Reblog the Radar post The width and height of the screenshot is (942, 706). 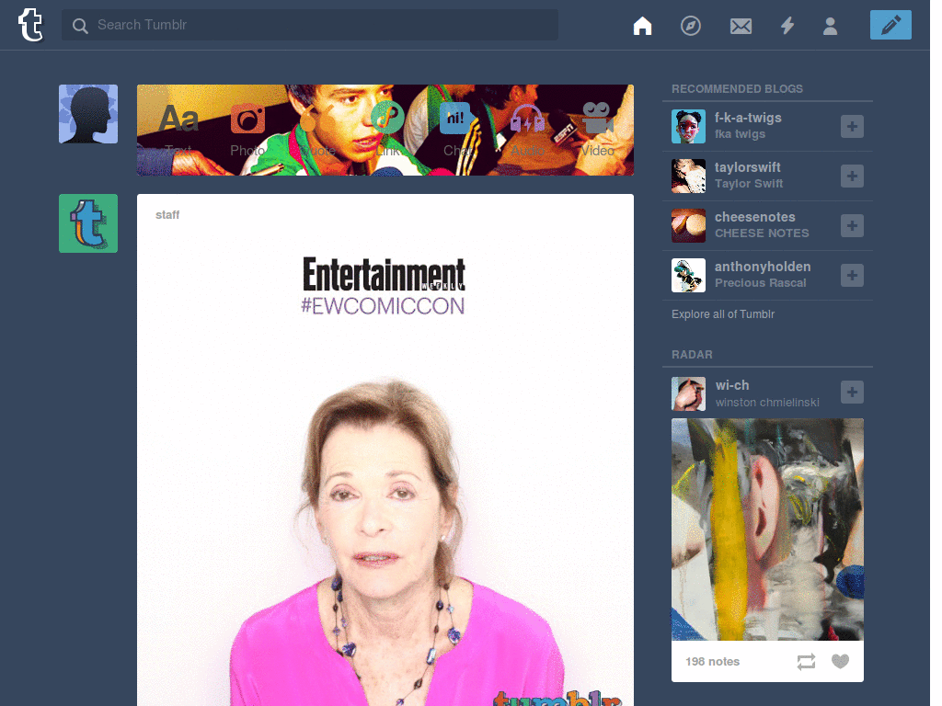[x=806, y=662]
